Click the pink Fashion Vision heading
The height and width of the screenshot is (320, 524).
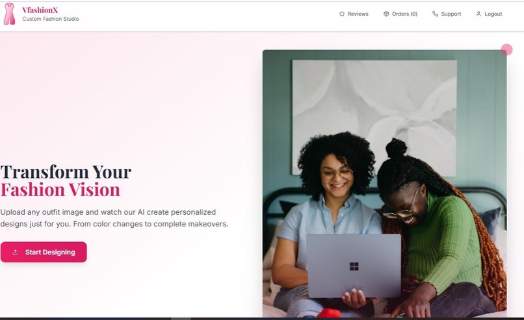60,190
